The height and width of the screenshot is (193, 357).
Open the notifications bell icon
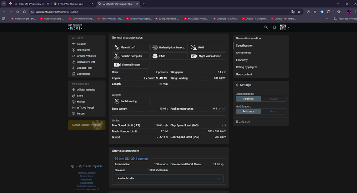(275, 27)
